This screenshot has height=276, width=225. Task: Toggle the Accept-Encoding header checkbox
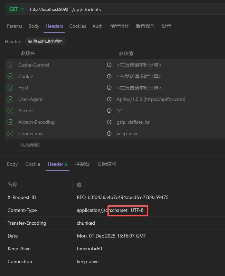click(11, 122)
